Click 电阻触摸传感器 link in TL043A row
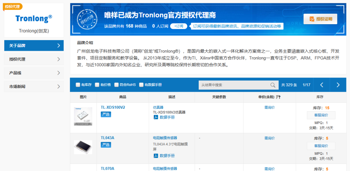This screenshot has width=350, height=171. pos(165,138)
